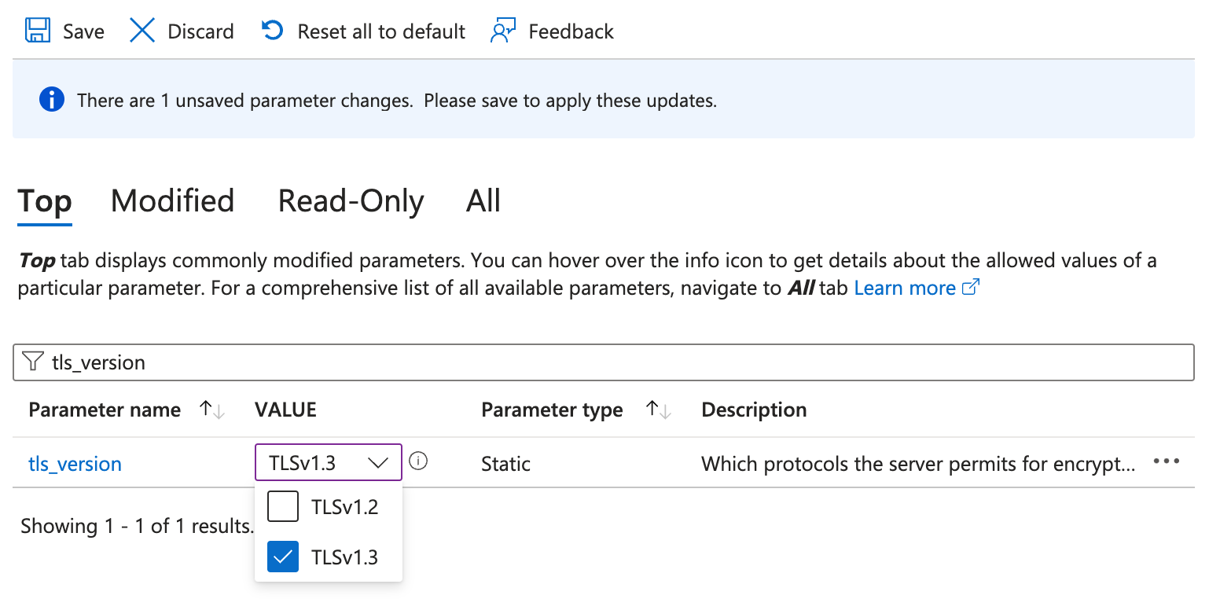Viewport: 1209px width, 599px height.
Task: Check the TLSv1.2 checkbox
Action: (x=283, y=507)
